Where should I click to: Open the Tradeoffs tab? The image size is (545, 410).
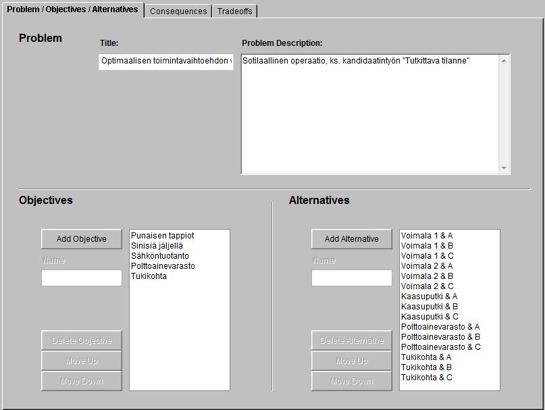tap(234, 11)
